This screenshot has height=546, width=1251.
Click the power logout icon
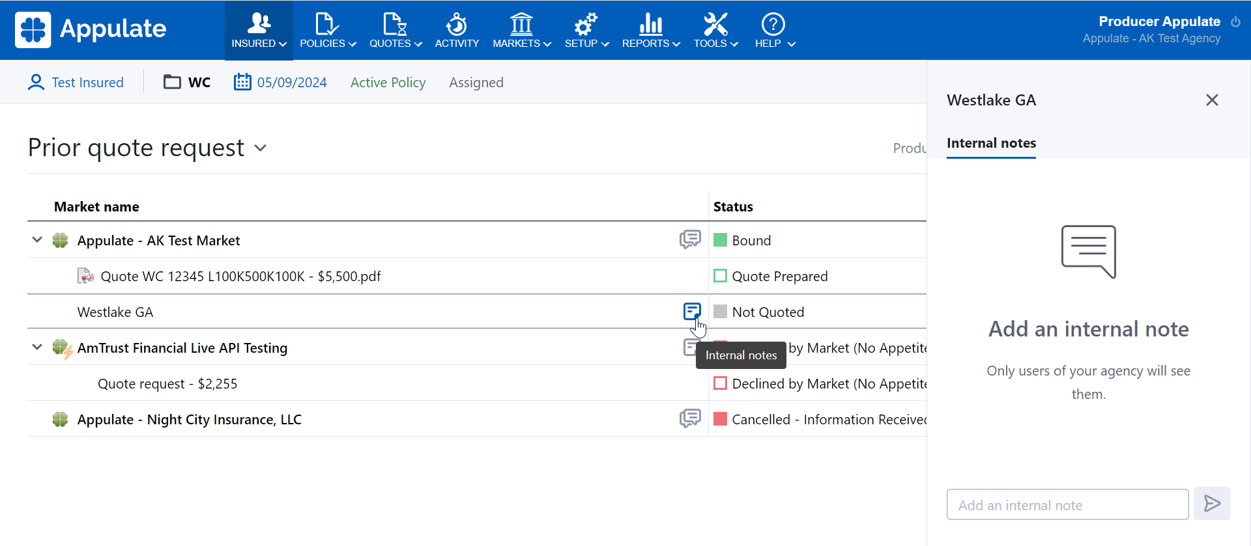[1235, 21]
